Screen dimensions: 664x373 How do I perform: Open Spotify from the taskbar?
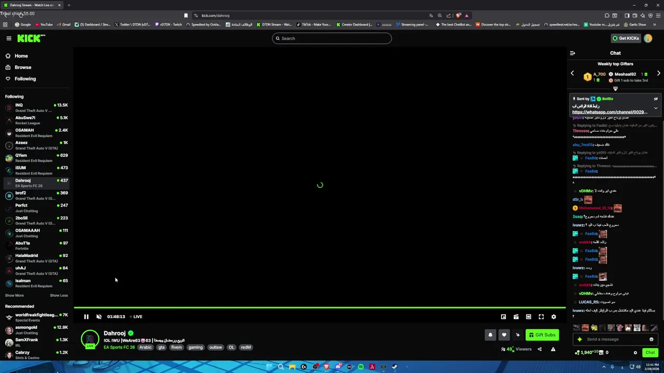pyautogui.click(x=361, y=367)
